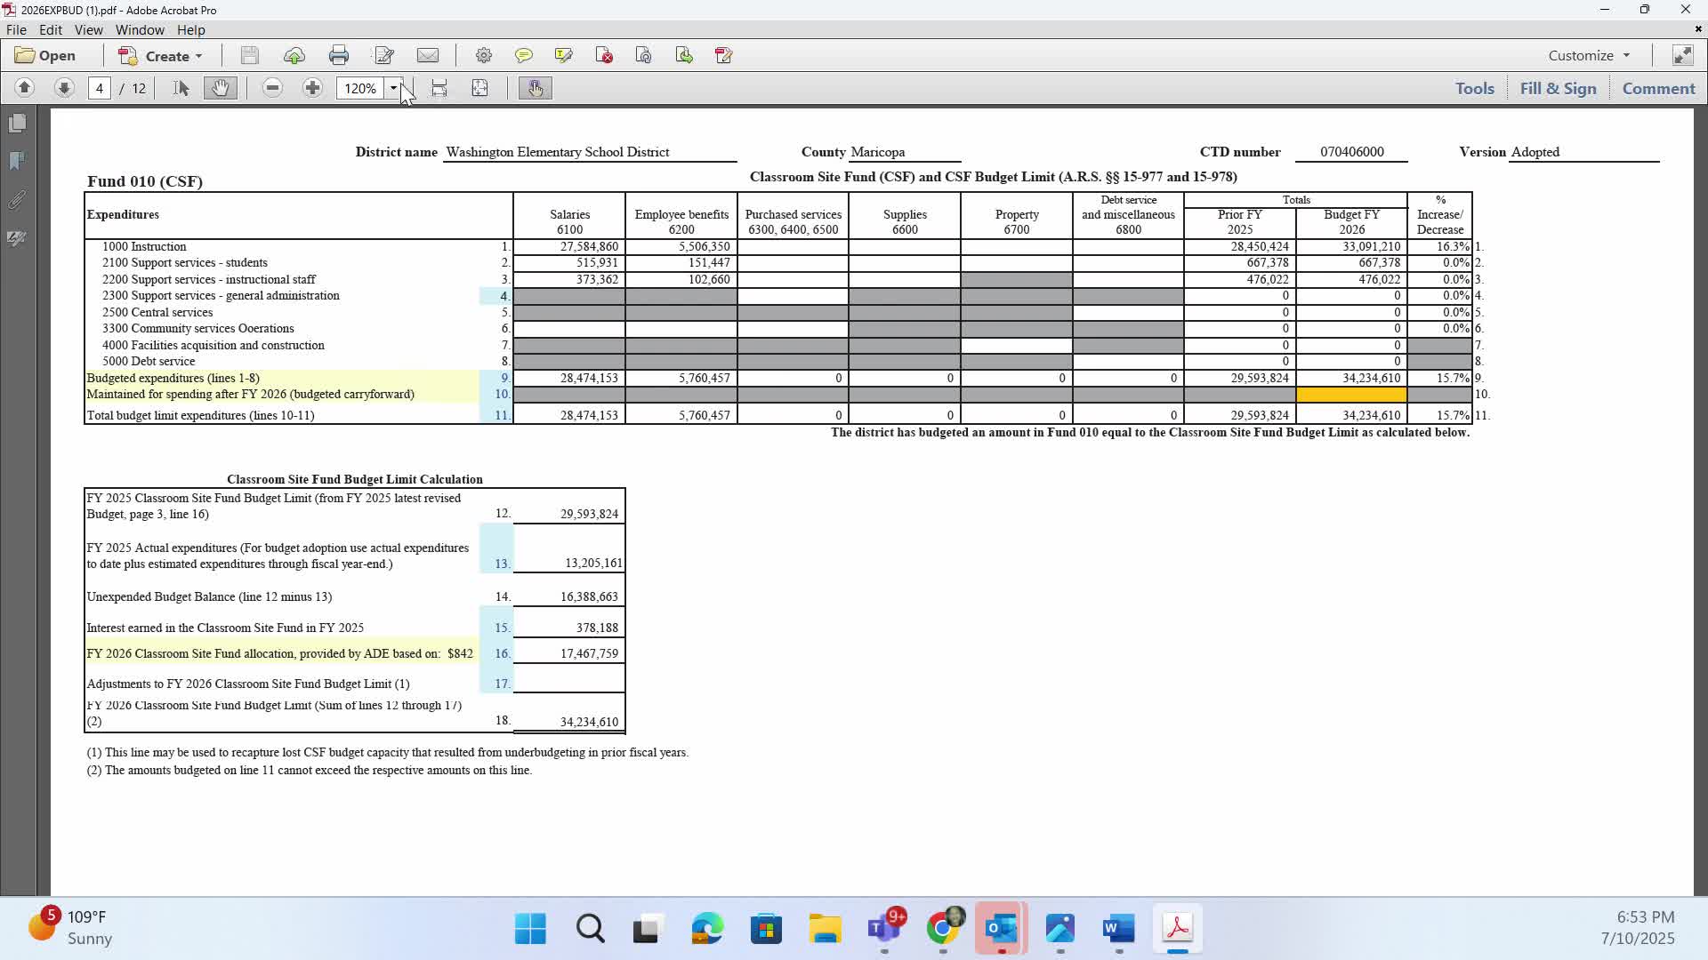Click the email envelope icon
The height and width of the screenshot is (960, 1708).
pyautogui.click(x=428, y=56)
